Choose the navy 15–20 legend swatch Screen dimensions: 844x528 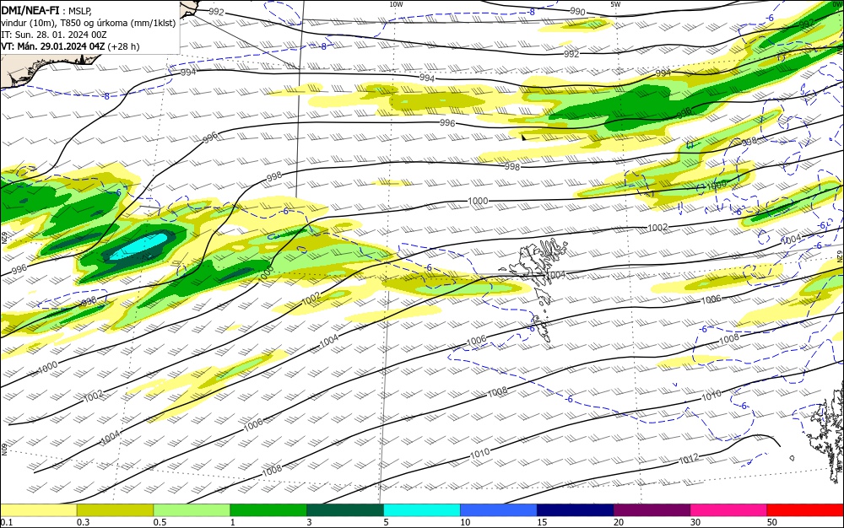(576, 510)
